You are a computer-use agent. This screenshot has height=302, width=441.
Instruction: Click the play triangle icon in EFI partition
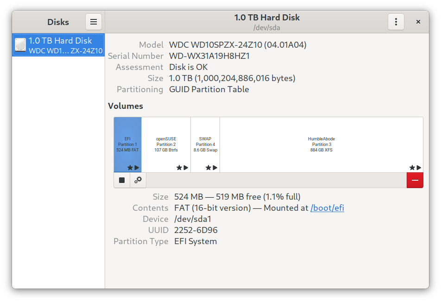pyautogui.click(x=137, y=168)
